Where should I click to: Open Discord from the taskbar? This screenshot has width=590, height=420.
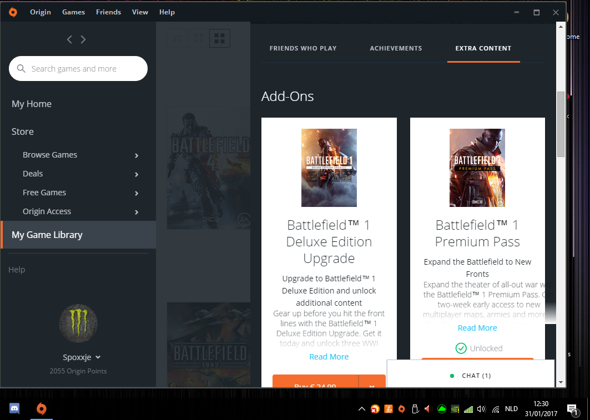pyautogui.click(x=14, y=408)
